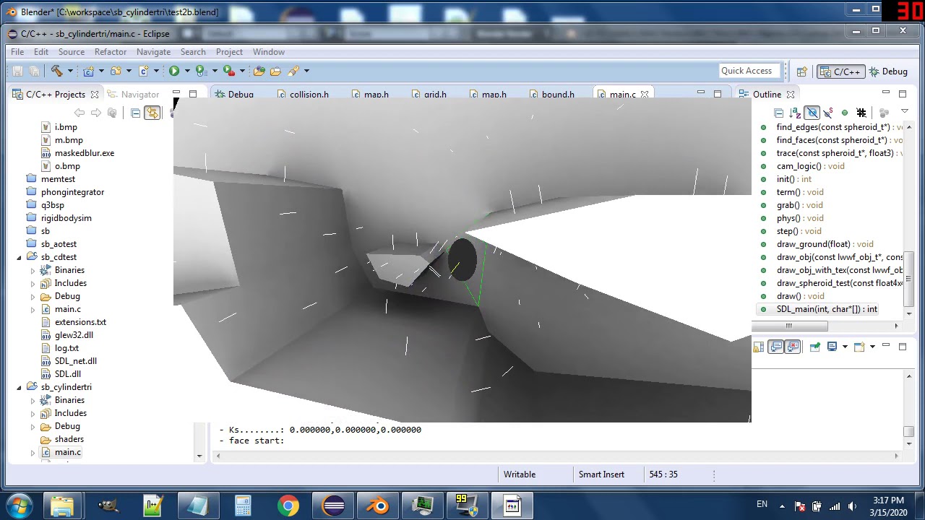
Task: Select glew32.dll file in sb_cdtest
Action: pyautogui.click(x=66, y=335)
